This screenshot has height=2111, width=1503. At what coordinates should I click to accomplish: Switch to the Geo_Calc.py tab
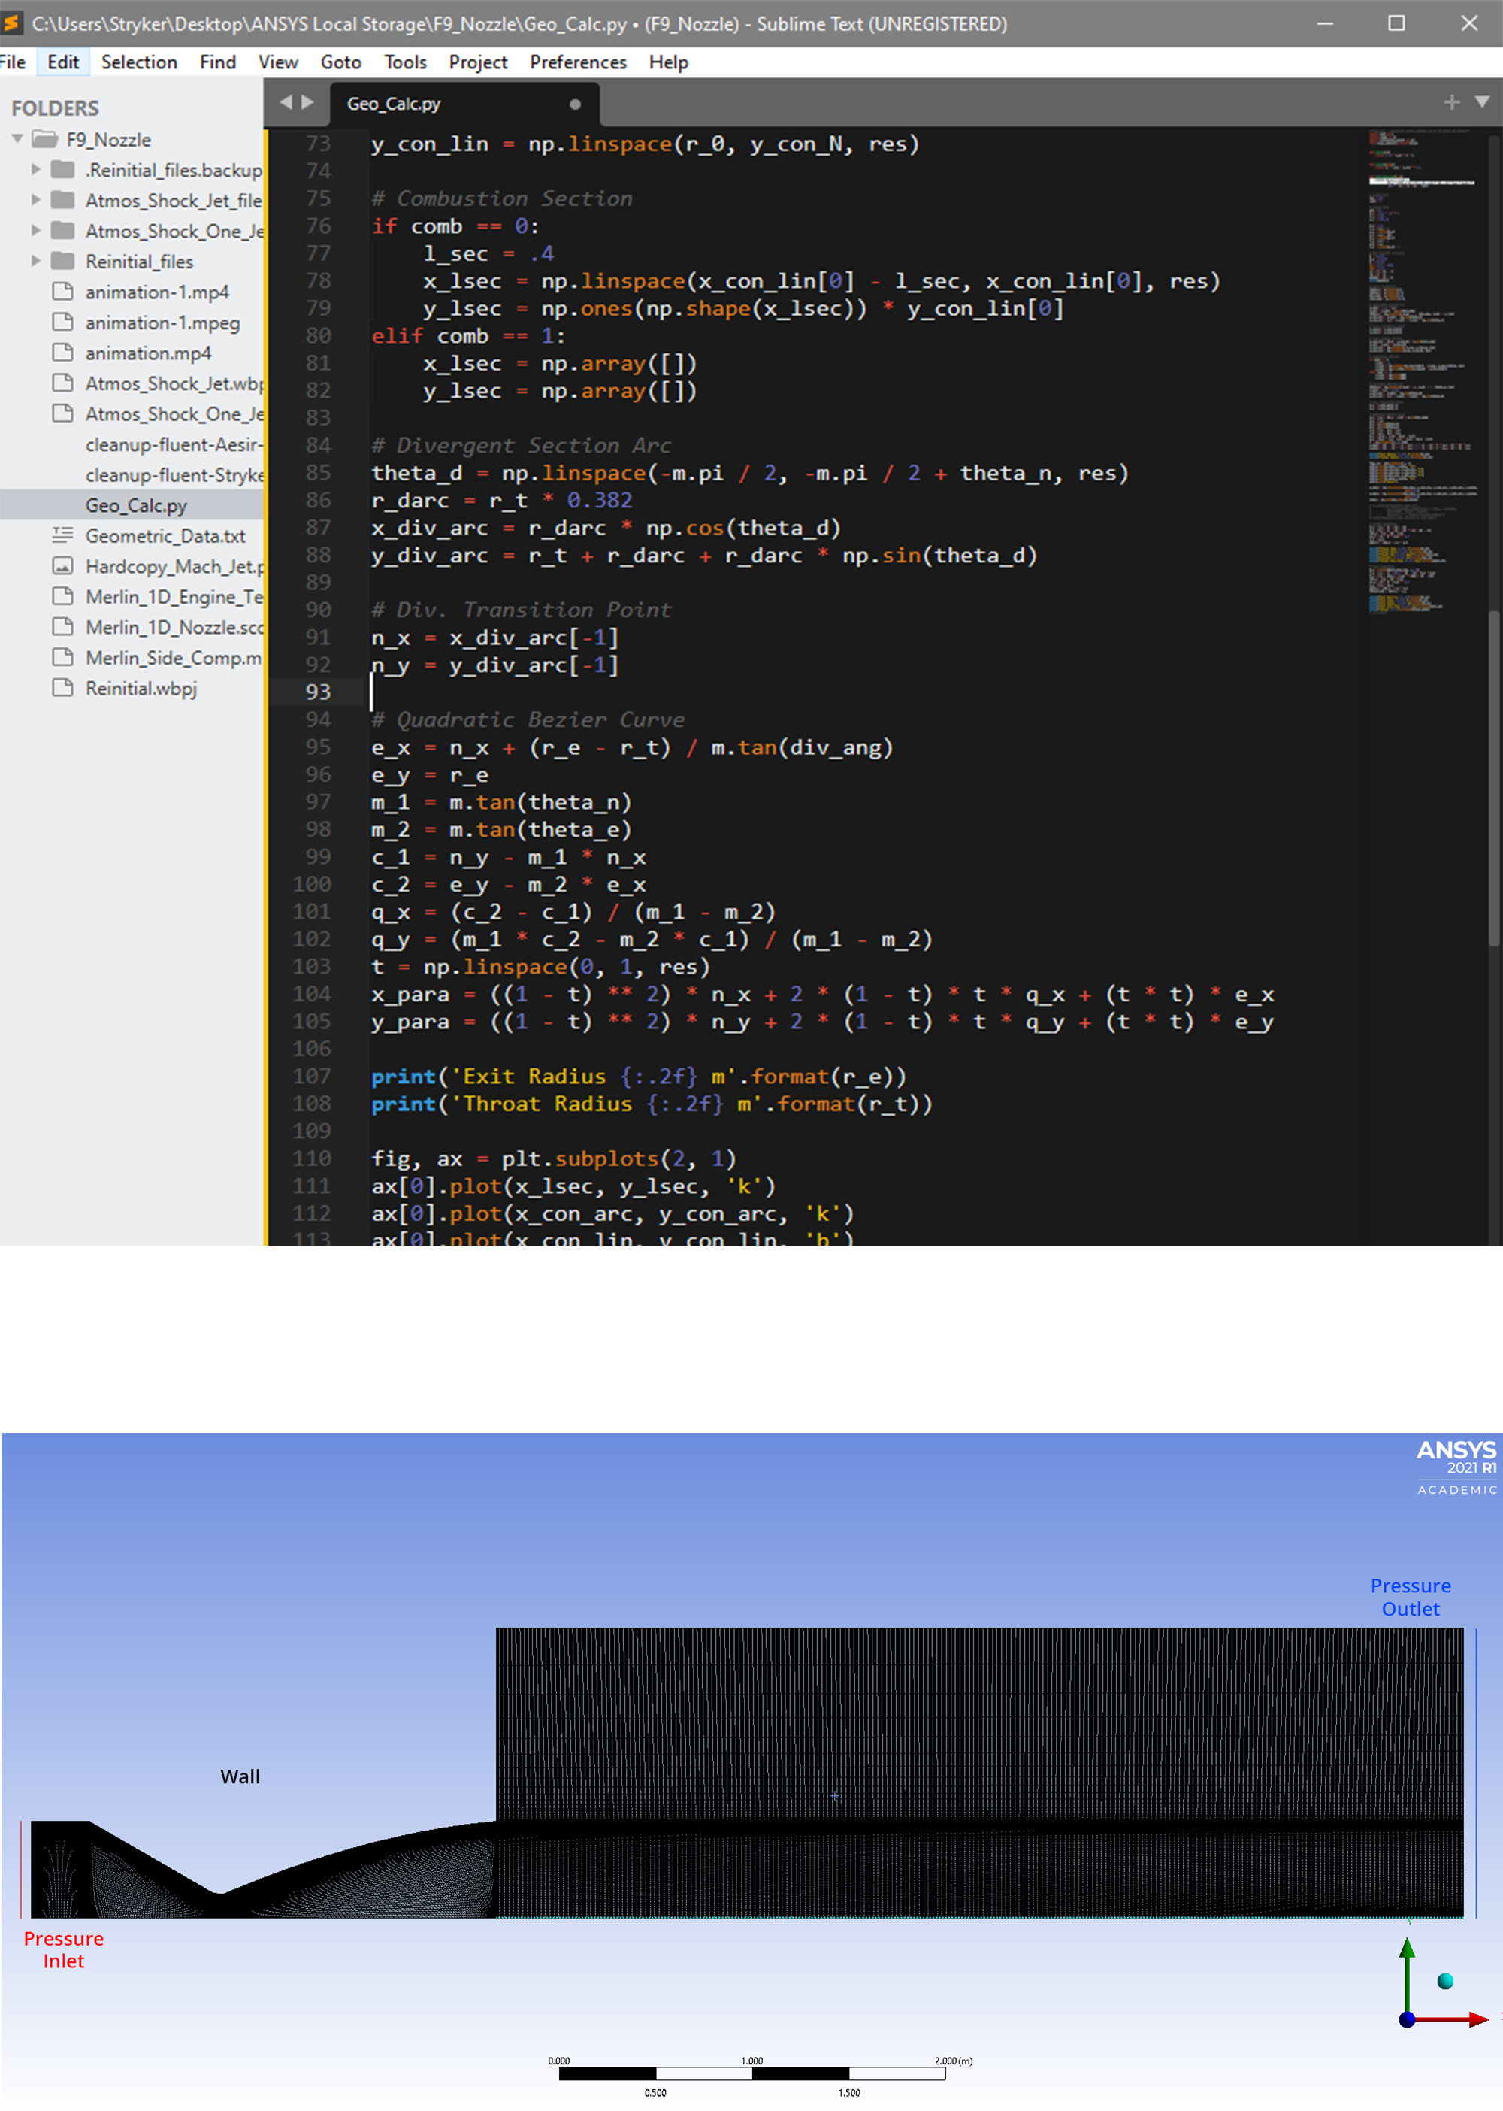coord(395,104)
